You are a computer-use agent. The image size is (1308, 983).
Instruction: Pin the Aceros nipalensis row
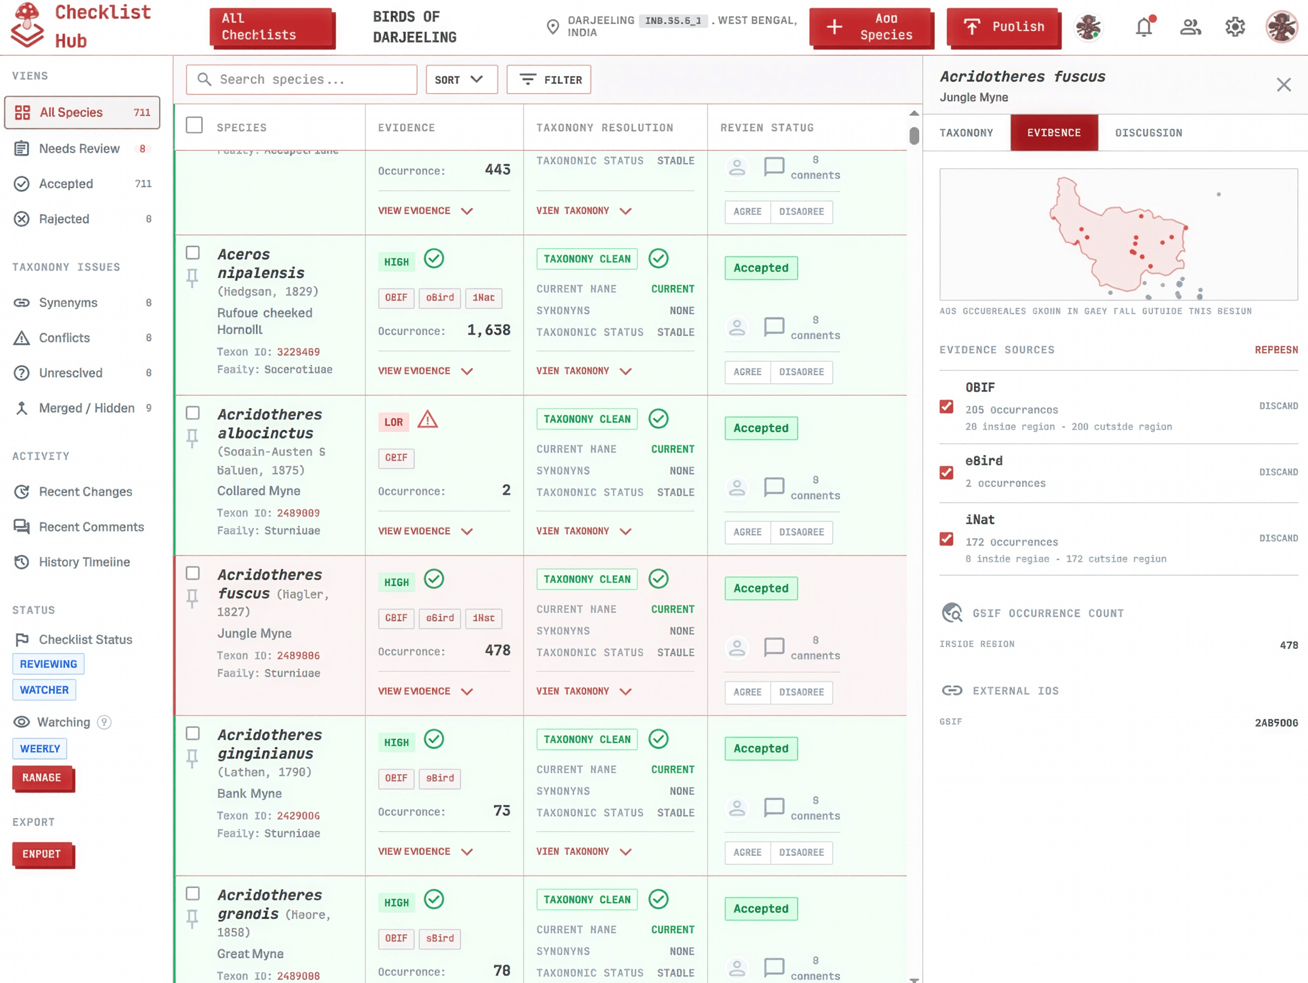pyautogui.click(x=192, y=278)
